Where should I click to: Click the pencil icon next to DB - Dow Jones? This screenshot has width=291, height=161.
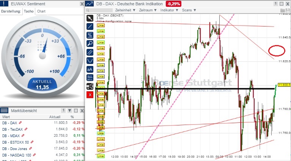(x=30, y=148)
